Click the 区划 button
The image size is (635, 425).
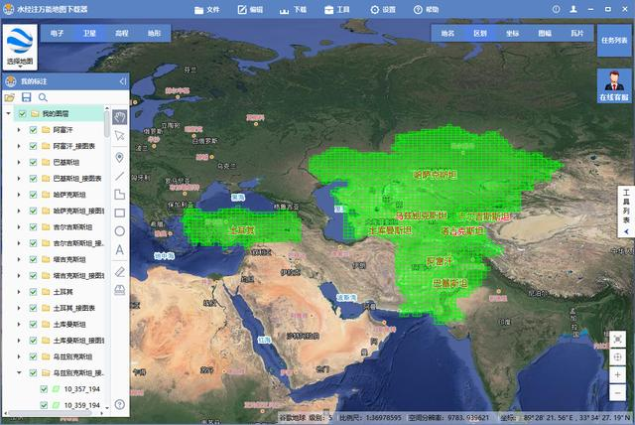point(480,33)
